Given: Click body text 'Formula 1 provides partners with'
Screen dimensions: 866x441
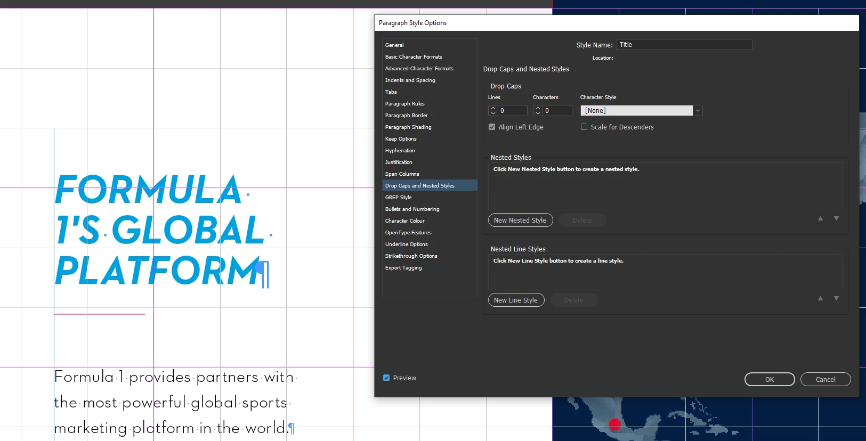Looking at the screenshot, I should [174, 377].
